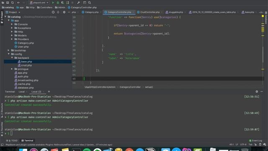This screenshot has width=268, height=151.
Task: Click the UTF-8 encoding status widget
Action: (x=243, y=145)
